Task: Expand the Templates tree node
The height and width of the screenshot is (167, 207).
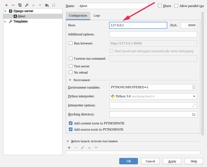Action: 5,21
